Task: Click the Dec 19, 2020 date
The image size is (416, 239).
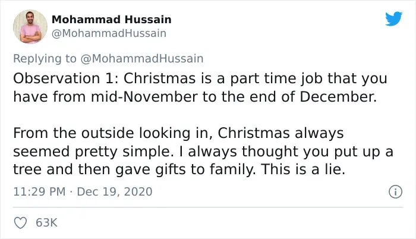Action: click(x=115, y=191)
